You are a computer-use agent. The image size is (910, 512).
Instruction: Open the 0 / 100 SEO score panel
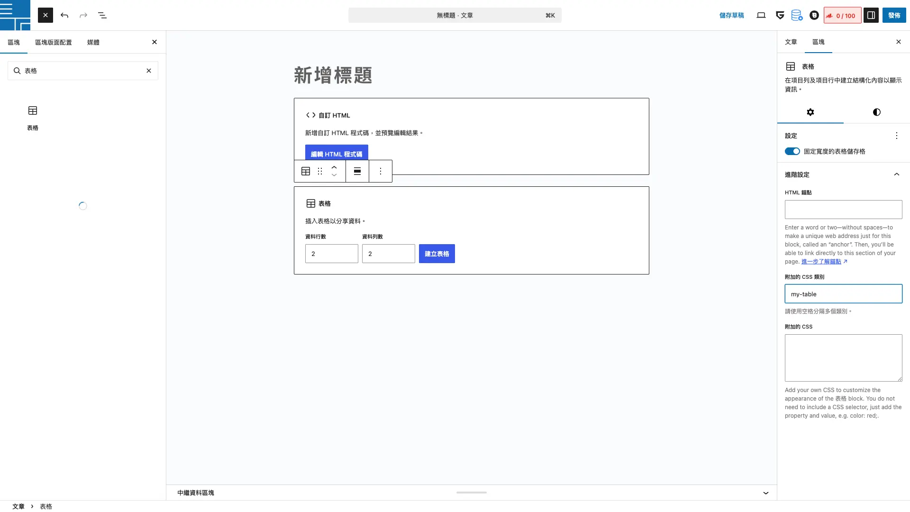(842, 15)
